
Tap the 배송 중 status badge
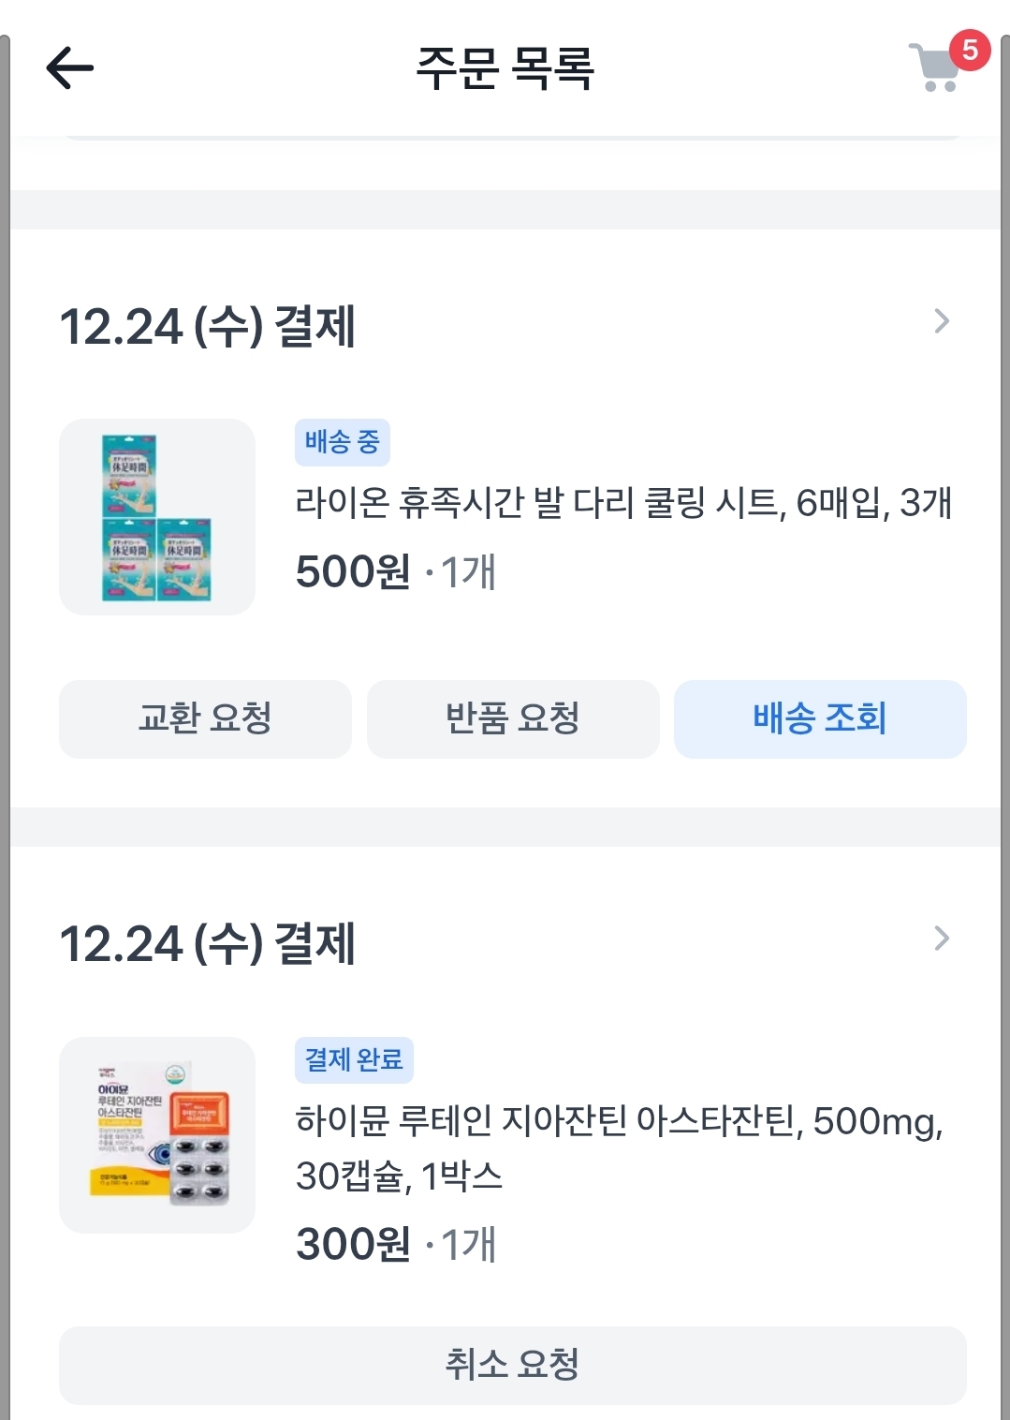(x=343, y=442)
